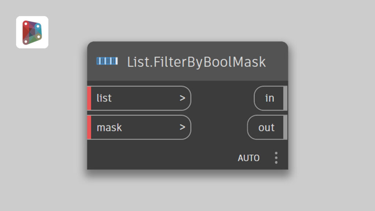The image size is (375, 211).
Task: Click the "mask" input port label
Action: click(x=109, y=127)
